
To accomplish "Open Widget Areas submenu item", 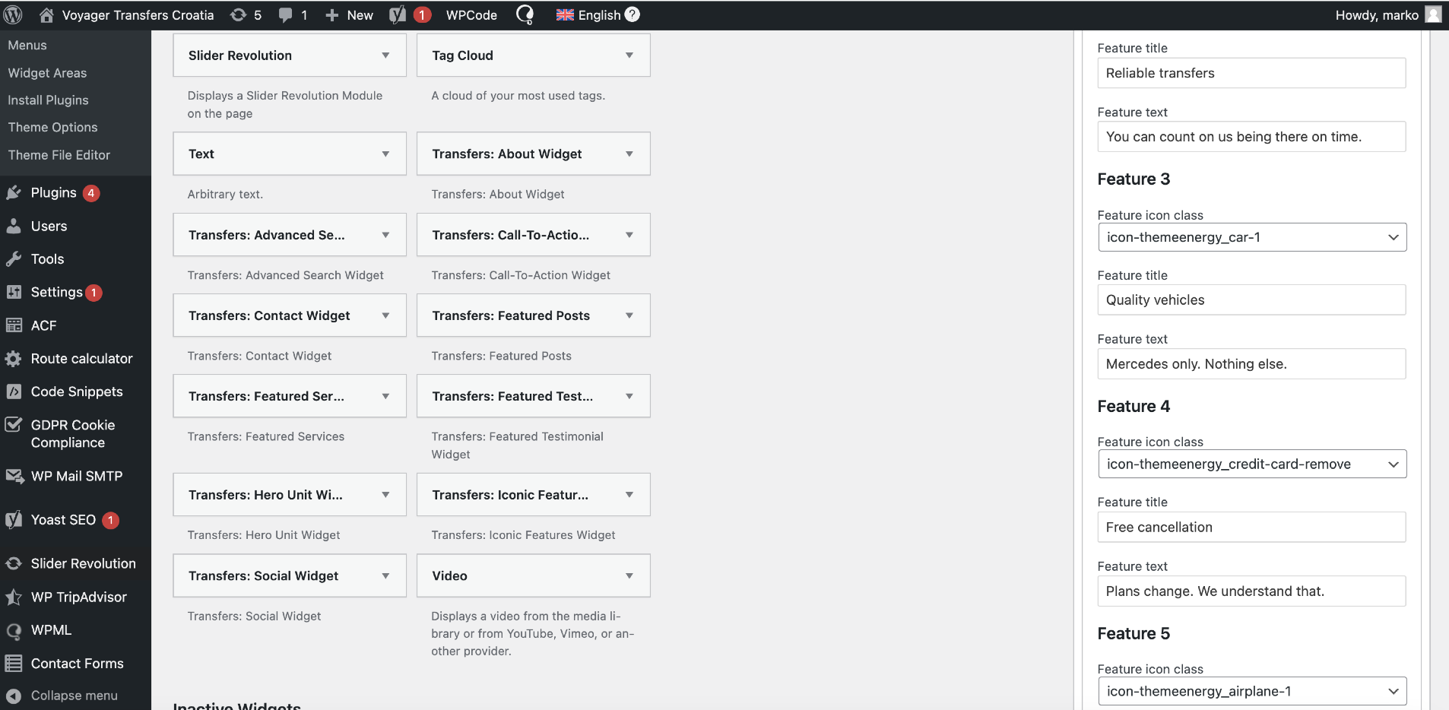I will tap(47, 73).
